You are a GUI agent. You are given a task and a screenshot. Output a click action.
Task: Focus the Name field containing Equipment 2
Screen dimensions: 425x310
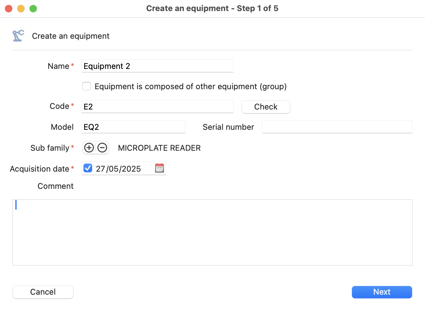pyautogui.click(x=158, y=66)
